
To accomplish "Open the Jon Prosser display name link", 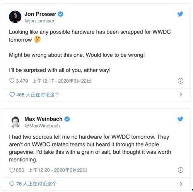I will (40, 14).
